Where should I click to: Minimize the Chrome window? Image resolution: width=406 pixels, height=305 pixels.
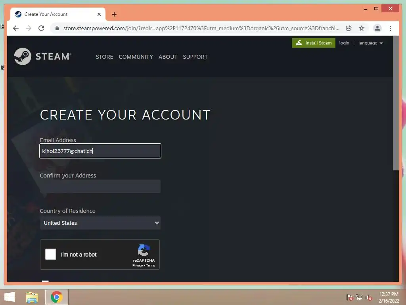click(365, 9)
